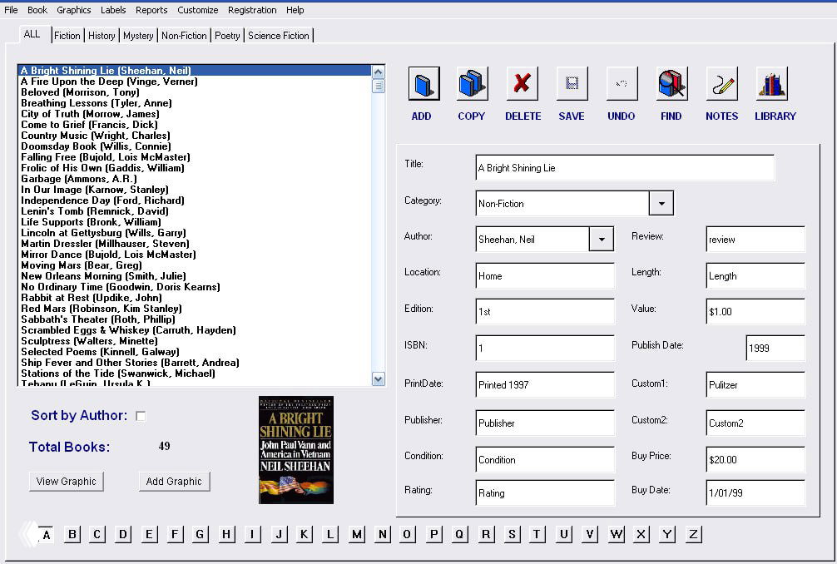This screenshot has width=837, height=564.
Task: Enable the Sort by Author checkbox
Action: 141,416
